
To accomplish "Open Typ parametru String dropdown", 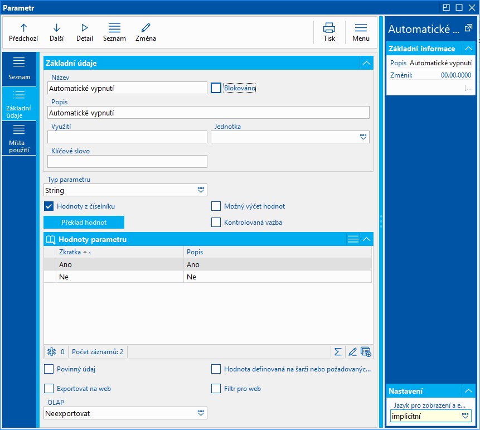I will tap(201, 190).
